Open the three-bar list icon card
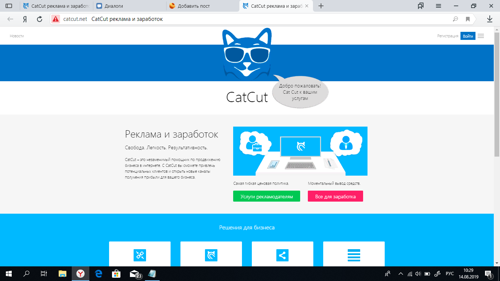500x281 pixels. click(354, 254)
